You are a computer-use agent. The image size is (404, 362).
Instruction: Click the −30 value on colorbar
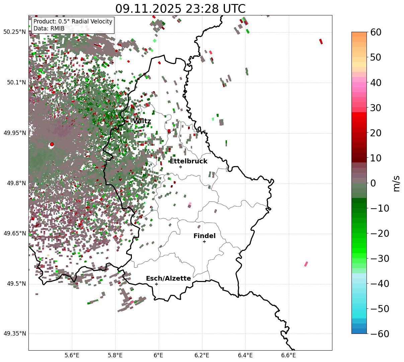coord(380,258)
